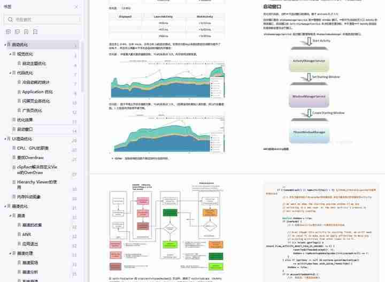This screenshot has height=282, width=385.
Task: Collapse the 视觉优化 bookmark branch
Action: pyautogui.click(x=10, y=54)
